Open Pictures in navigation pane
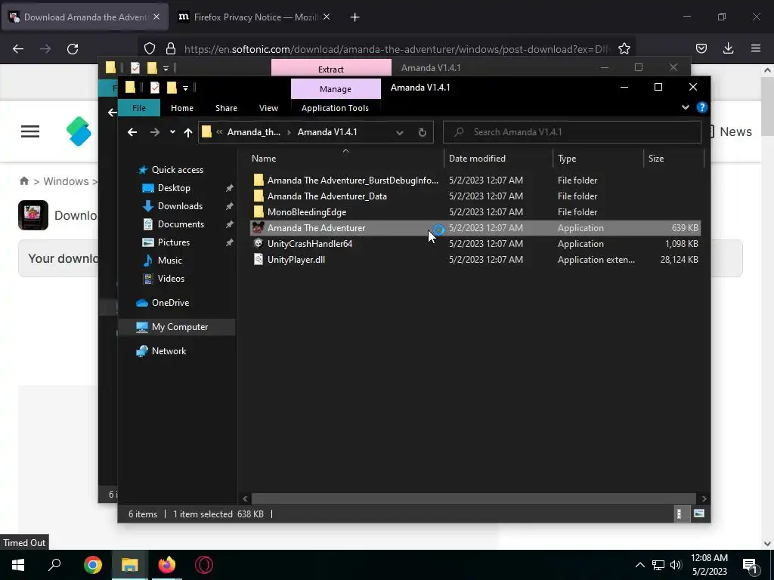Screen dimensions: 774x580 pos(173,242)
